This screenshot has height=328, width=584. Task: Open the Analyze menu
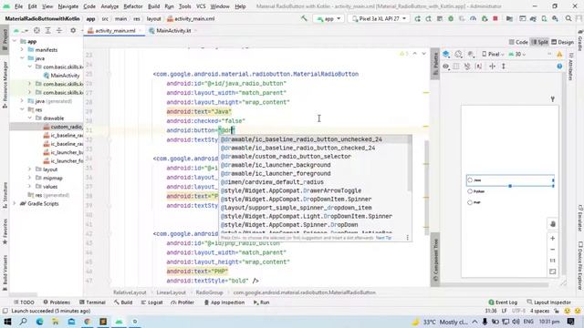coord(109,6)
